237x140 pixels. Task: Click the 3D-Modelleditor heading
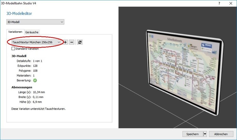19,14
